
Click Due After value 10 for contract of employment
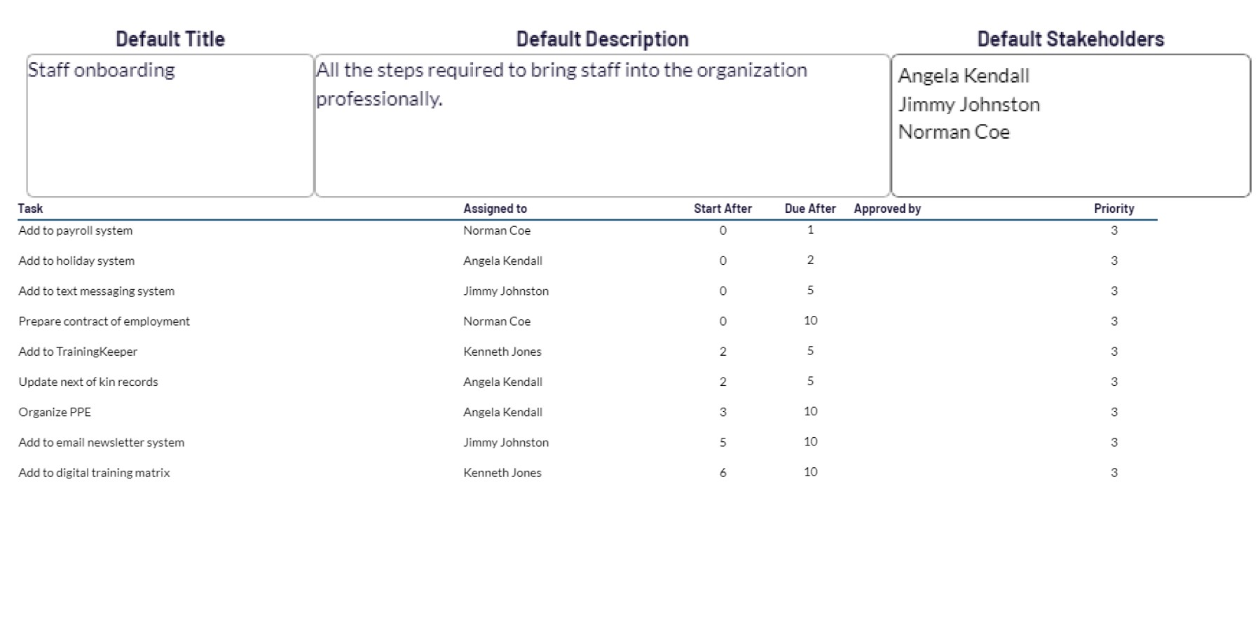pyautogui.click(x=810, y=320)
